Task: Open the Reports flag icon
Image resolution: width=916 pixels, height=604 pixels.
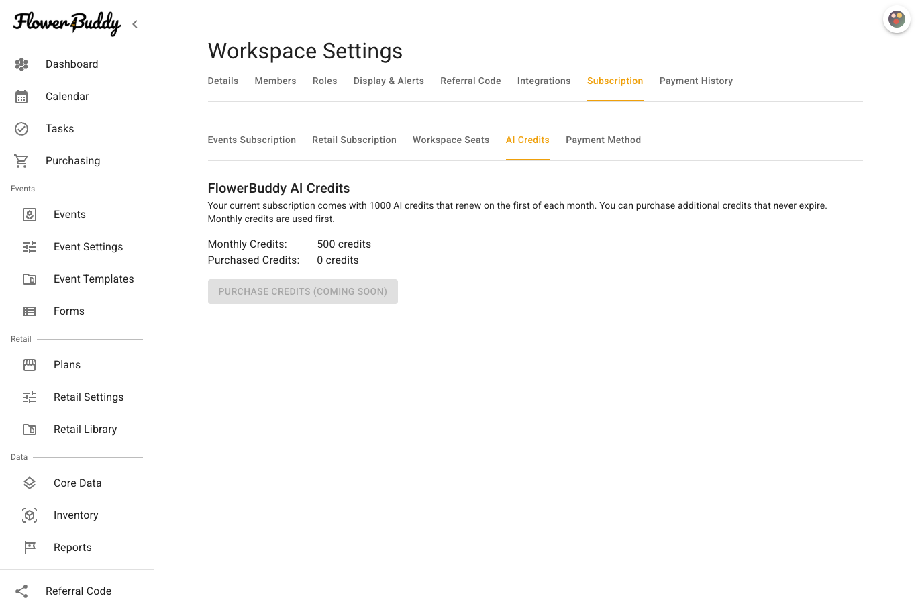Action: (30, 548)
